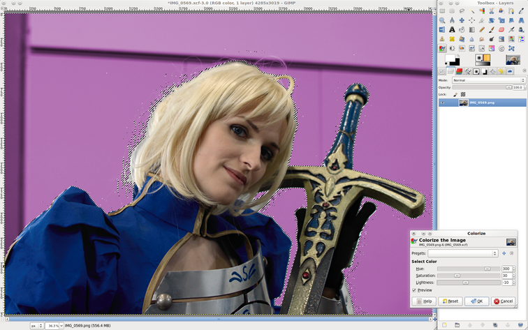Select the Text tool
Viewport: 528px width, 330px height.
point(452,29)
